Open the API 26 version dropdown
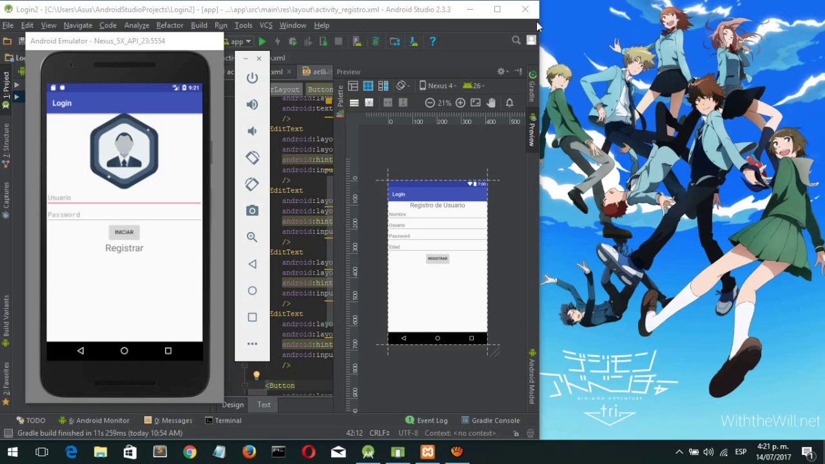This screenshot has width=825, height=464. (474, 86)
